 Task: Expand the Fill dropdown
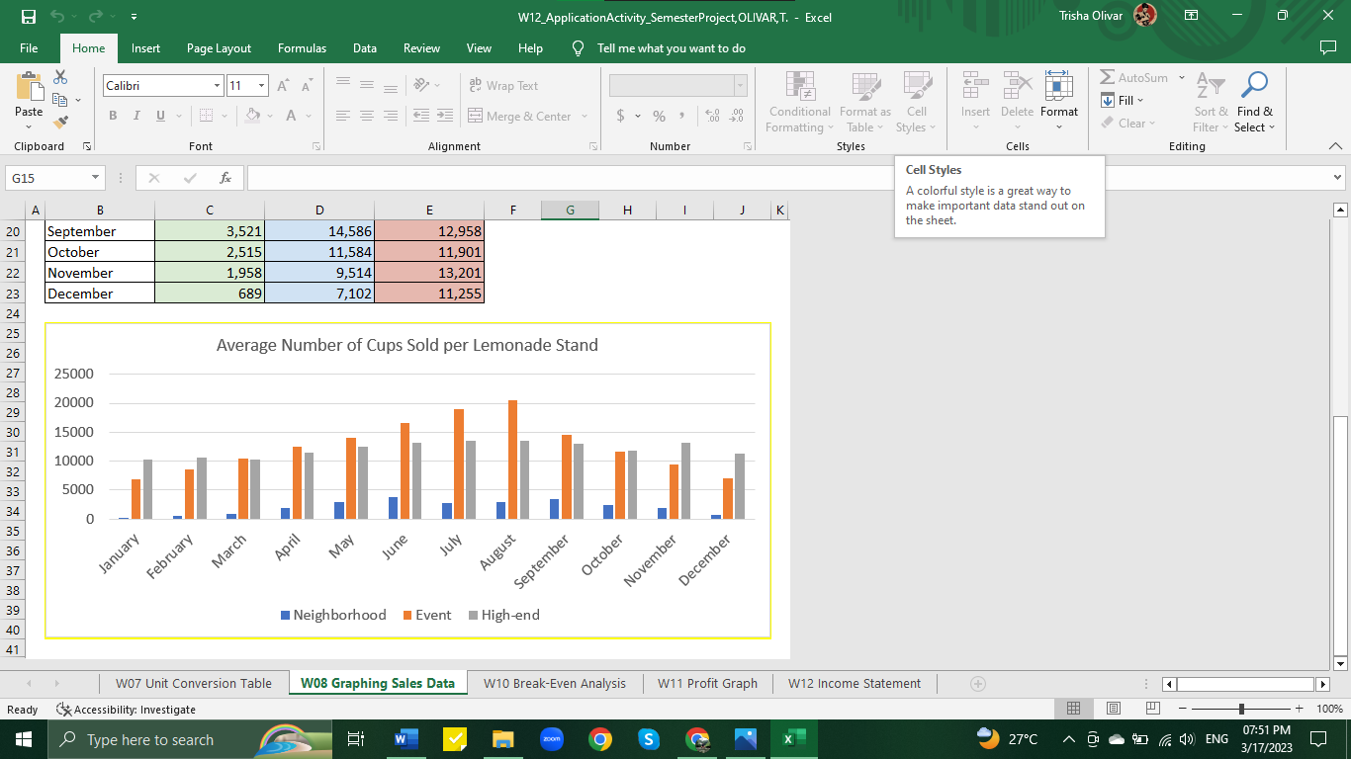pos(1140,101)
